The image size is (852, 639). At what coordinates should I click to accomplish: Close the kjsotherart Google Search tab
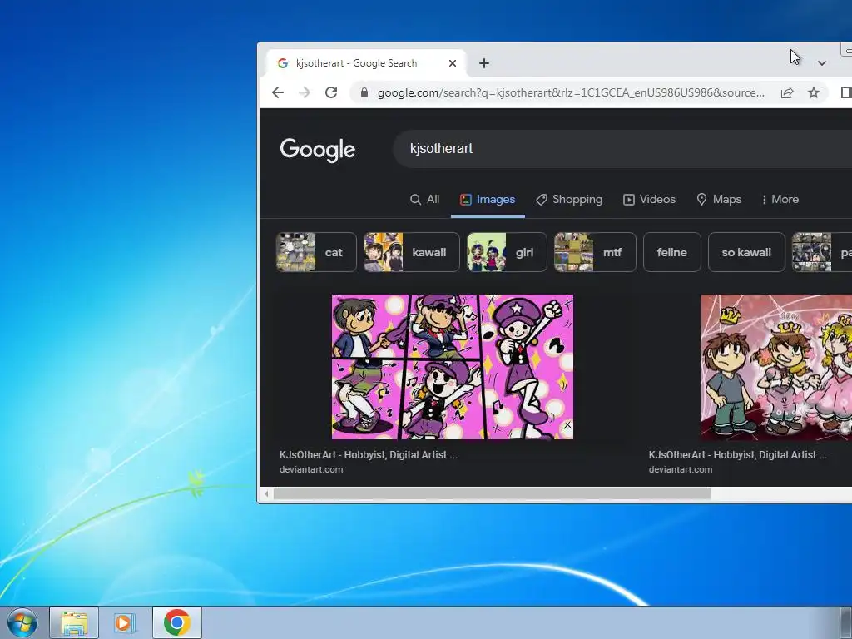[x=453, y=63]
